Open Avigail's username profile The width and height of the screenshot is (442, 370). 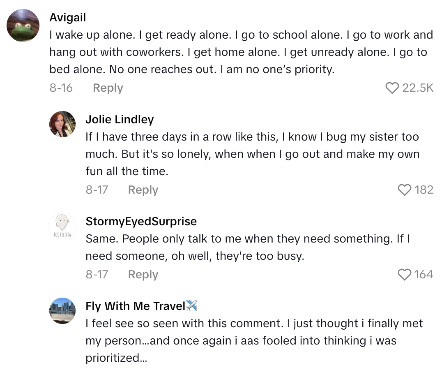(68, 17)
